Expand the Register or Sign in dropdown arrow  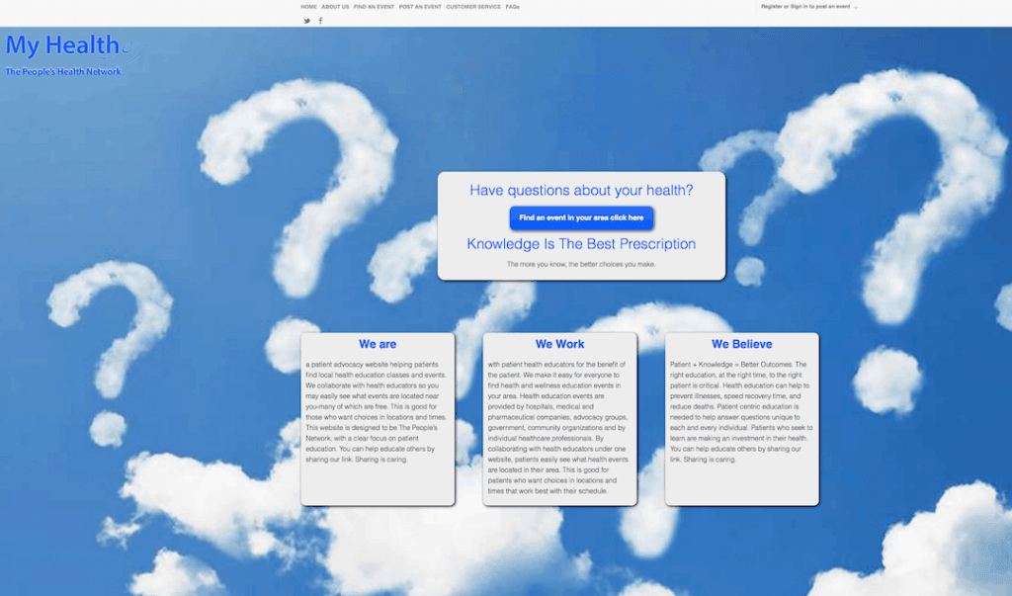(856, 7)
